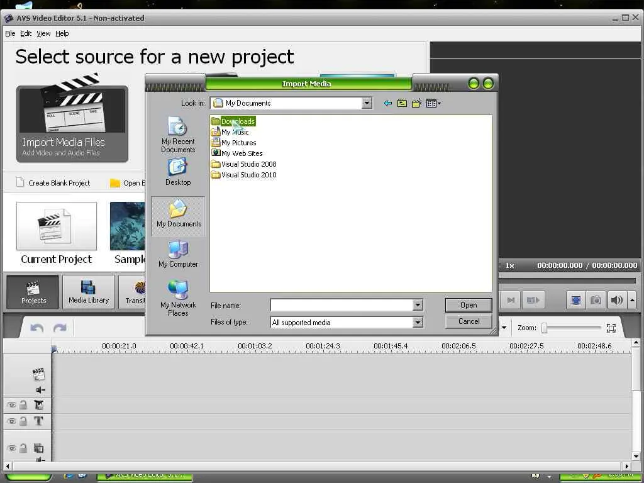This screenshot has width=644, height=483.
Task: Click the AVS Video Editor taskbar button
Action: tap(144, 477)
